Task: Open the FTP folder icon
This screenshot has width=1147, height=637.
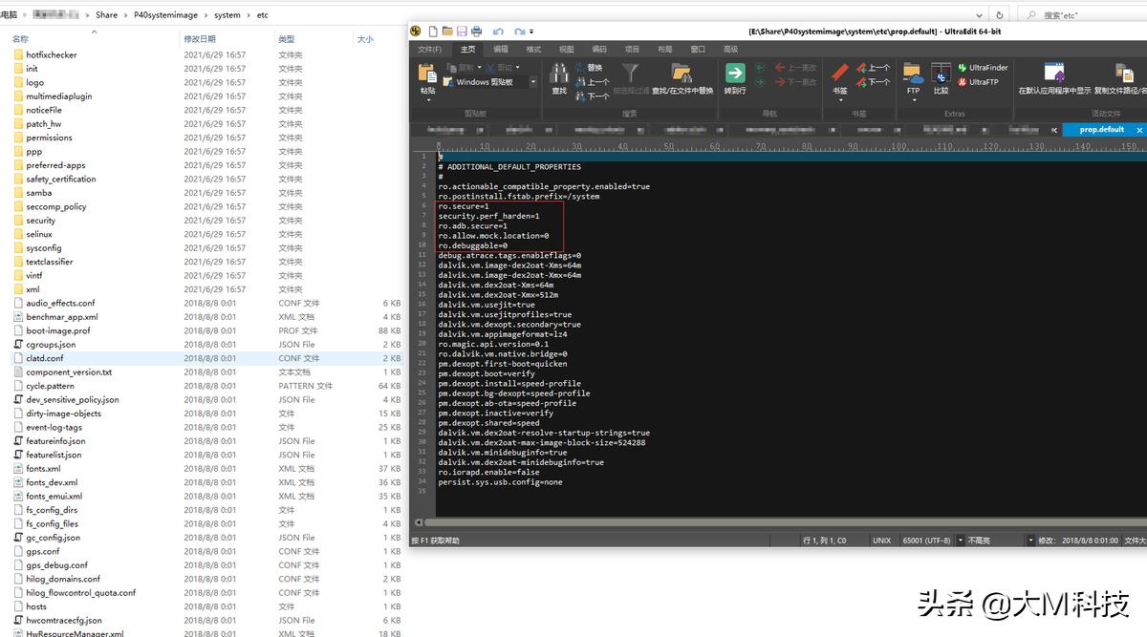Action: (x=913, y=76)
